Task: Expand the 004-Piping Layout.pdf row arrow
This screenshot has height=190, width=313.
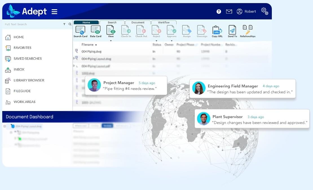Action: (74, 66)
